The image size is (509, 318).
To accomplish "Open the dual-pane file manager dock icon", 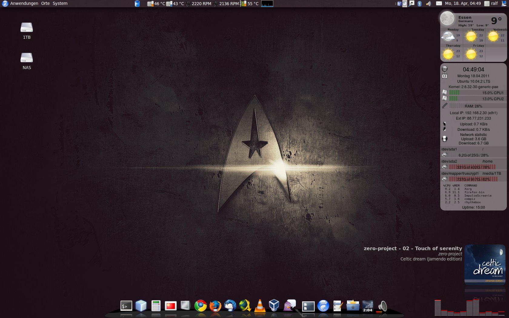I will [308, 306].
